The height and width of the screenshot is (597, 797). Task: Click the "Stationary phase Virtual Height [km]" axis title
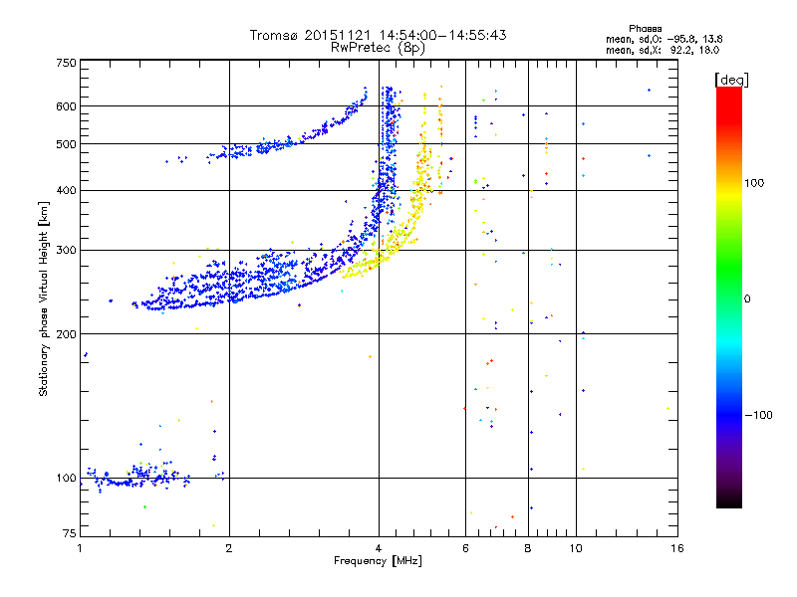click(43, 298)
